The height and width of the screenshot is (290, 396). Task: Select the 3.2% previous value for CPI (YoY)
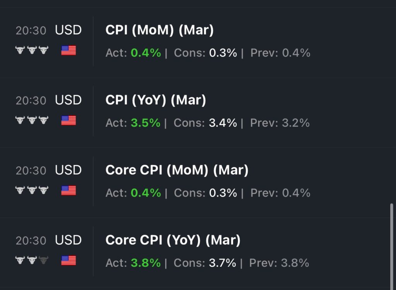(296, 123)
